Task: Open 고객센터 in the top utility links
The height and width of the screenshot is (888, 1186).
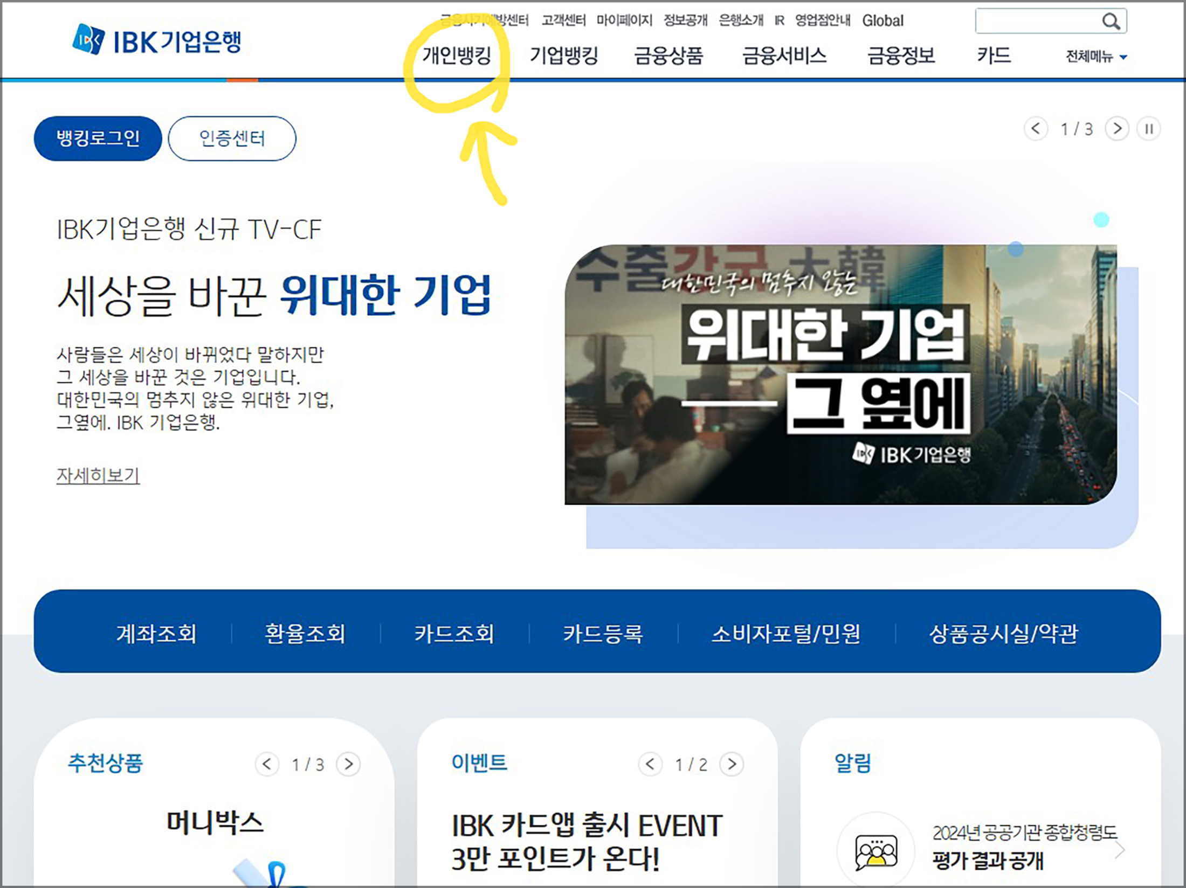Action: 564,20
